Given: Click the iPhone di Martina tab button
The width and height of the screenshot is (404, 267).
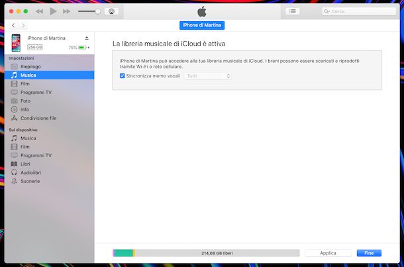Looking at the screenshot, I should [x=202, y=25].
